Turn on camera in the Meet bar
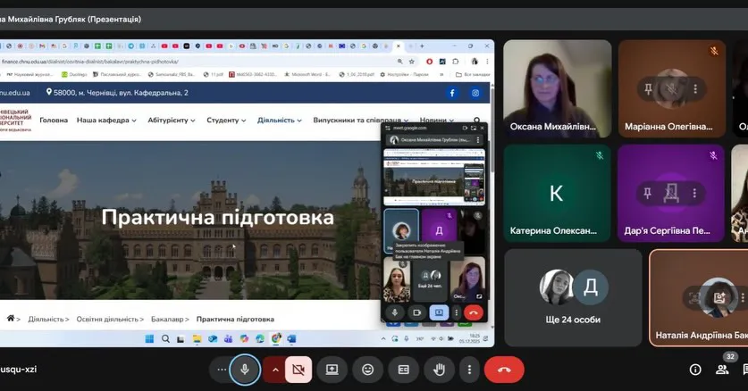Viewport: 748px width, 391px height. coord(298,370)
